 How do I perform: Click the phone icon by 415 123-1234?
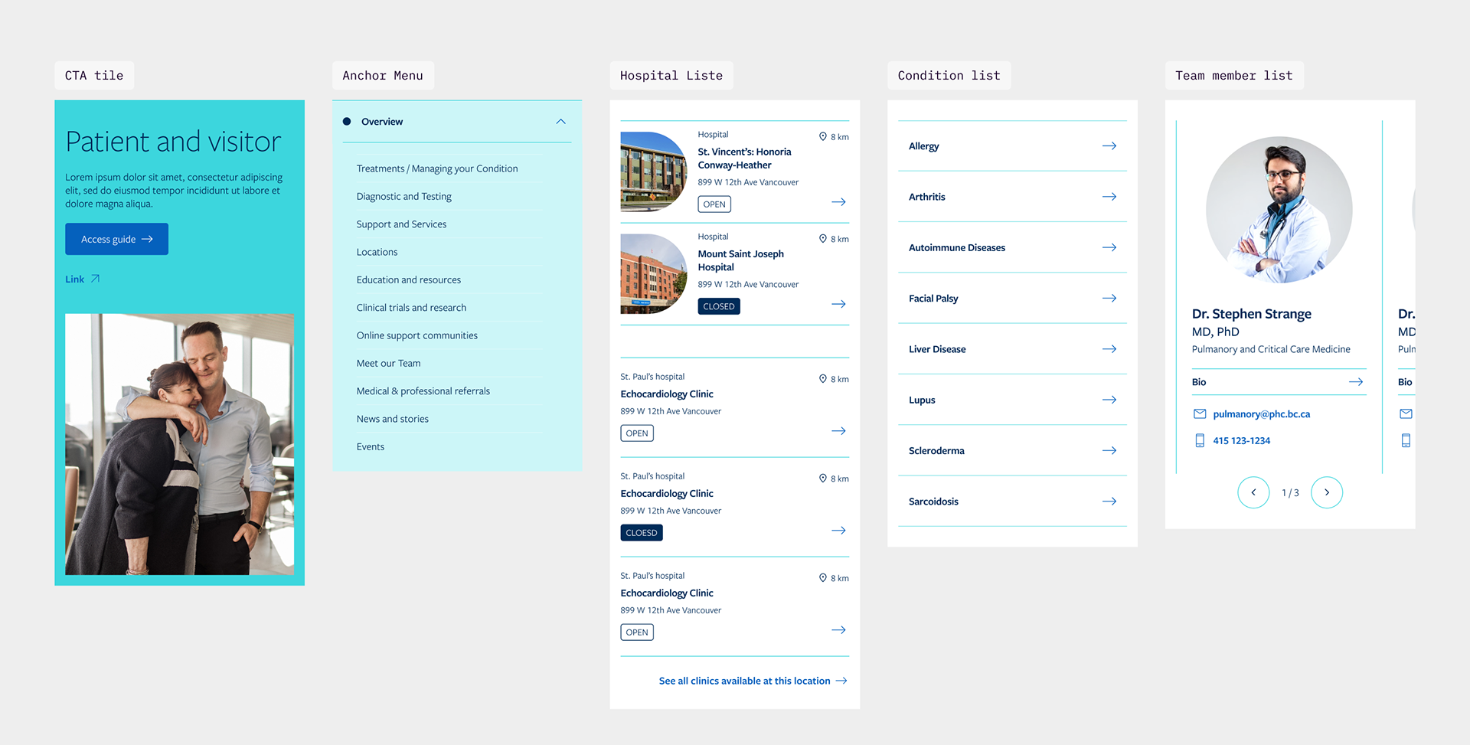(1200, 440)
